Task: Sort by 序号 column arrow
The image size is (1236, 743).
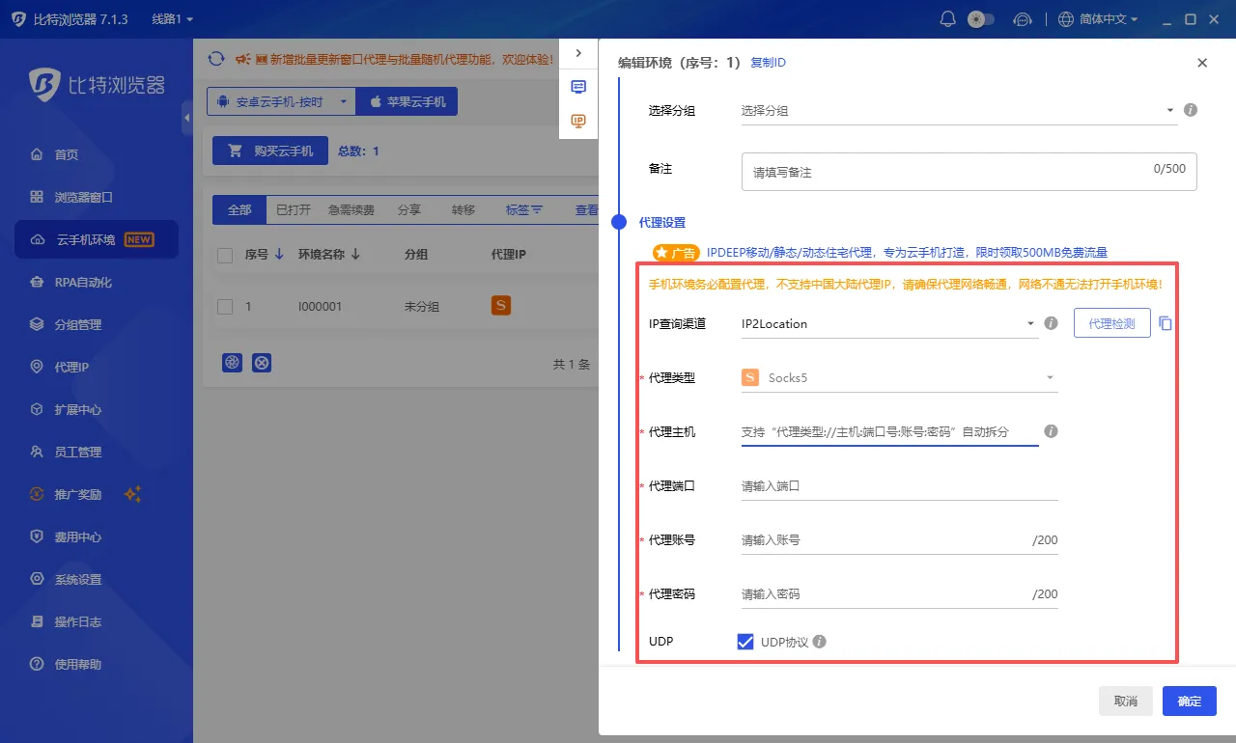Action: [279, 255]
